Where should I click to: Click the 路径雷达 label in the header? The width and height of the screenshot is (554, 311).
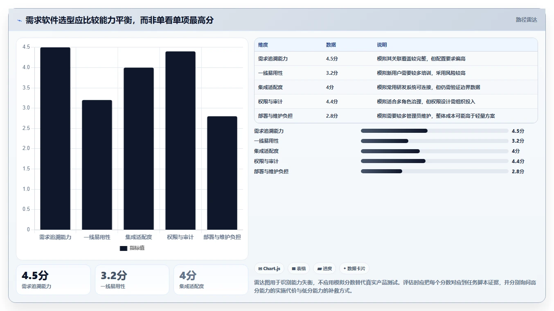[526, 20]
